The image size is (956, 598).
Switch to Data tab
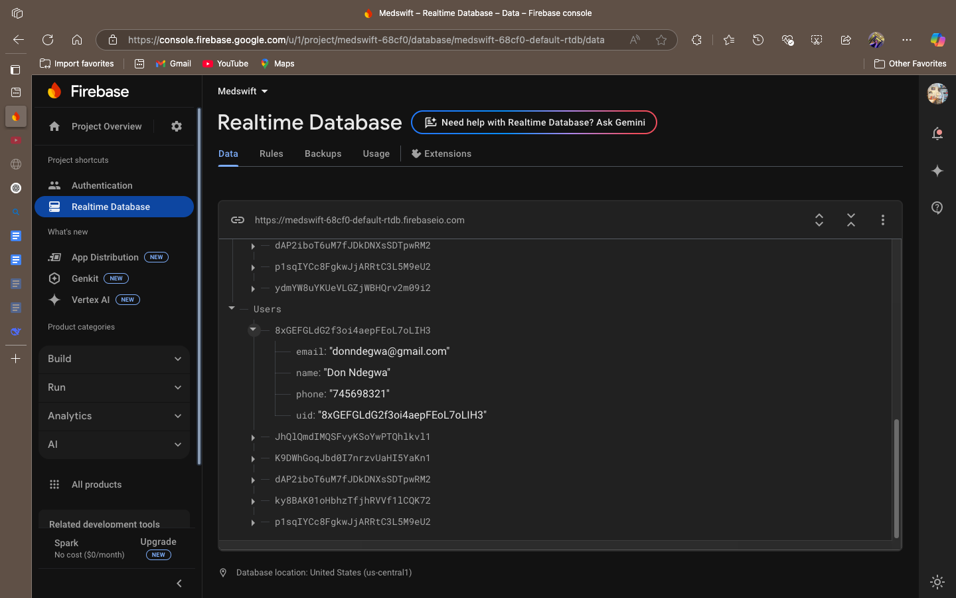click(x=228, y=153)
